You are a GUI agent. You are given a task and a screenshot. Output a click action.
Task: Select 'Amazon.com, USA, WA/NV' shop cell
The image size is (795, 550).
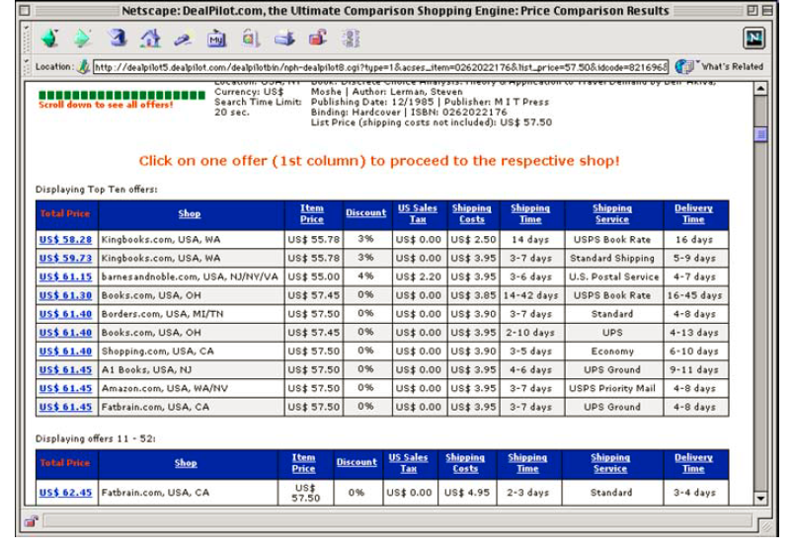click(x=192, y=388)
